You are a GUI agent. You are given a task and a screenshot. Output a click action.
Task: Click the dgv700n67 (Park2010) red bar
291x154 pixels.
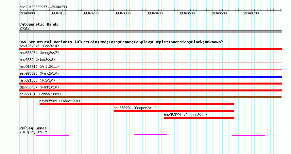point(150,90)
